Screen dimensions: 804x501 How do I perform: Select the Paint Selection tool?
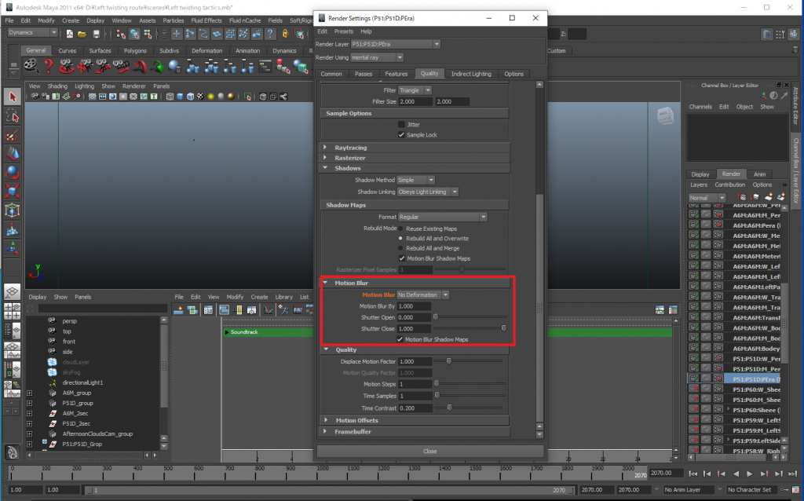point(13,135)
